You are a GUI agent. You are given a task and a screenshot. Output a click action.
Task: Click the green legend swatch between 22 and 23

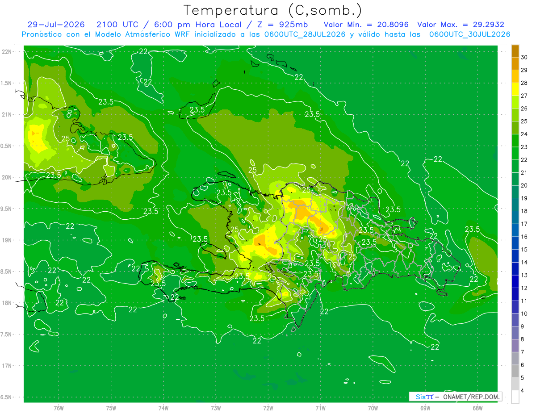pos(515,154)
